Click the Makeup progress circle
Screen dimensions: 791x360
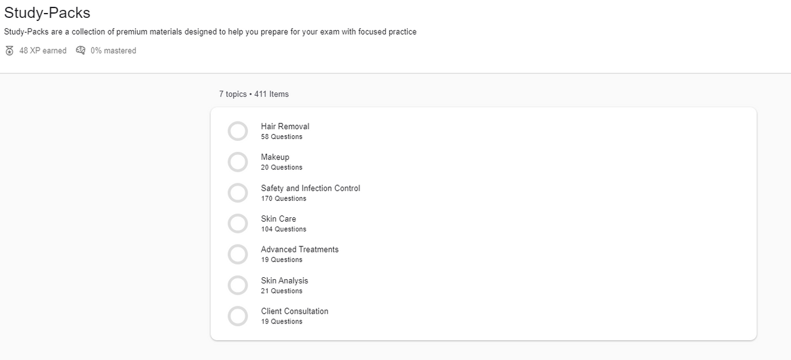[238, 162]
